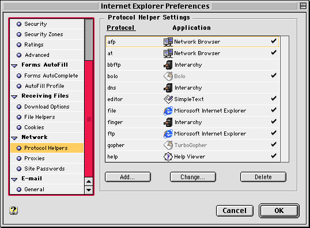
Task: Collapse the Network section triangle
Action: [14, 138]
